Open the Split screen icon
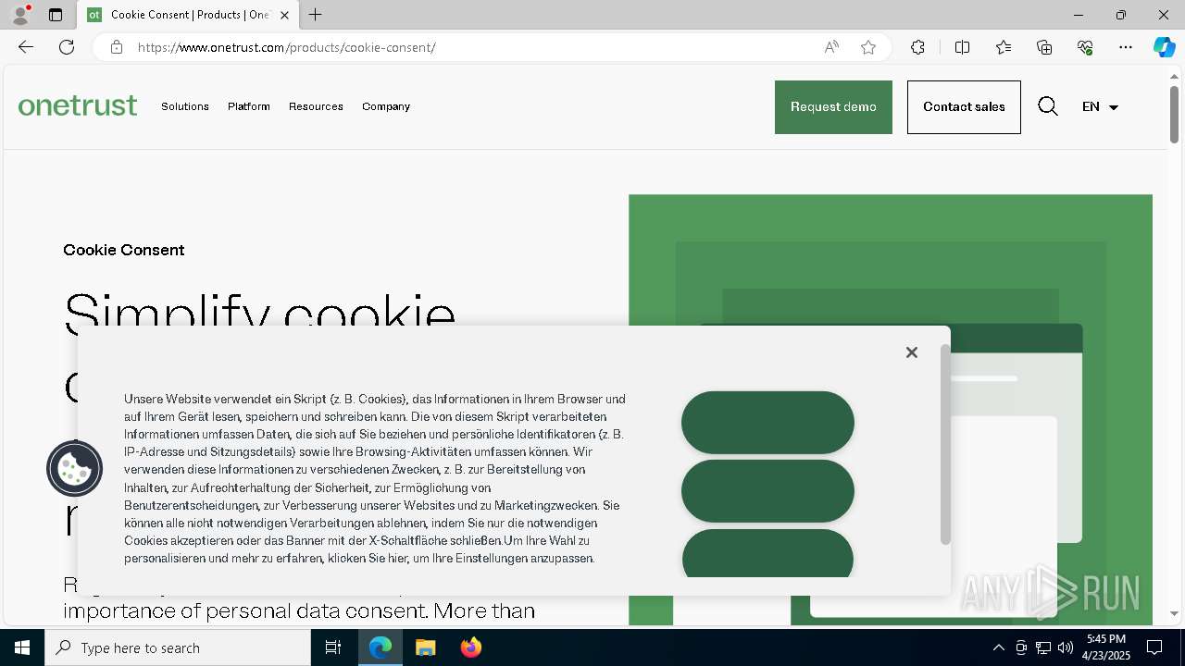This screenshot has height=666, width=1185. pyautogui.click(x=962, y=47)
